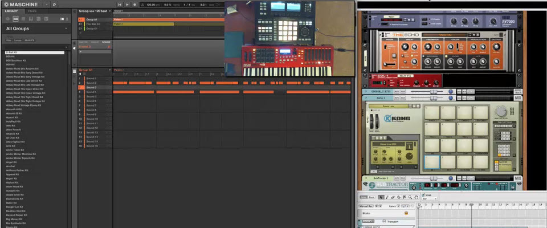Select the arrow selection tool in Reason

381,197
